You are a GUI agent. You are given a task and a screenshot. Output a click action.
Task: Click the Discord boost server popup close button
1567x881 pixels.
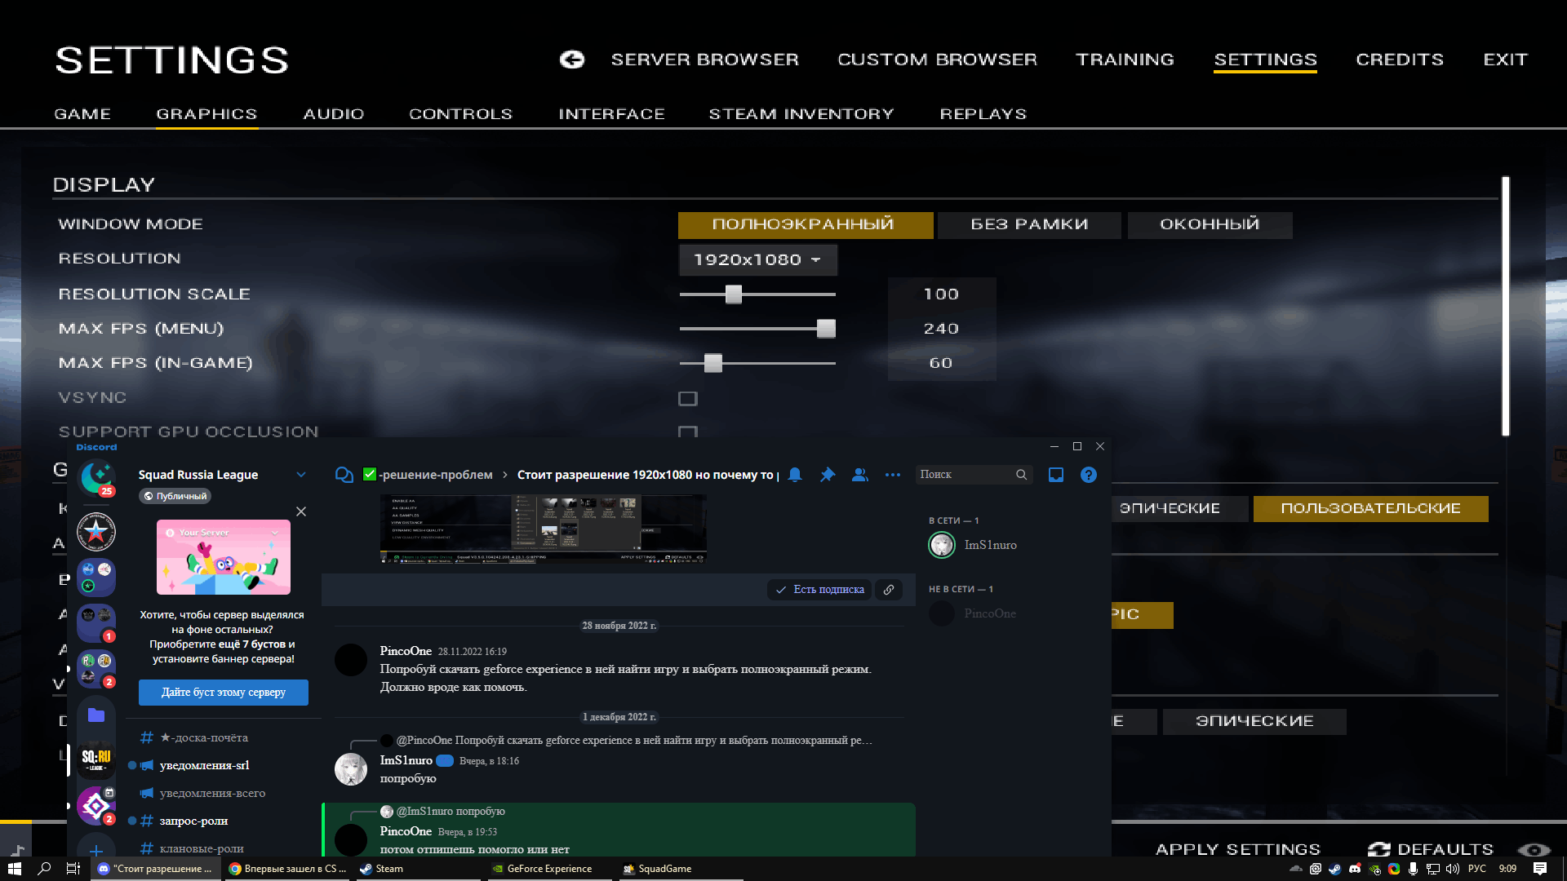pyautogui.click(x=301, y=511)
